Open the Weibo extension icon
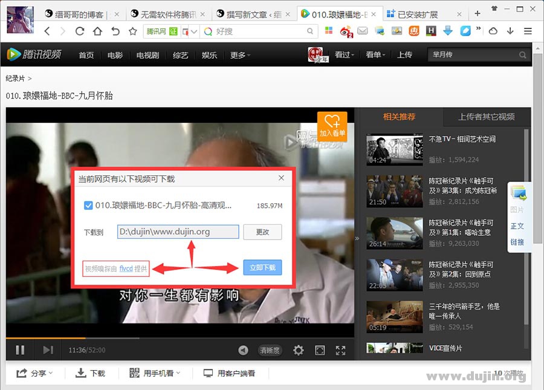This screenshot has width=544, height=390. pyautogui.click(x=346, y=31)
